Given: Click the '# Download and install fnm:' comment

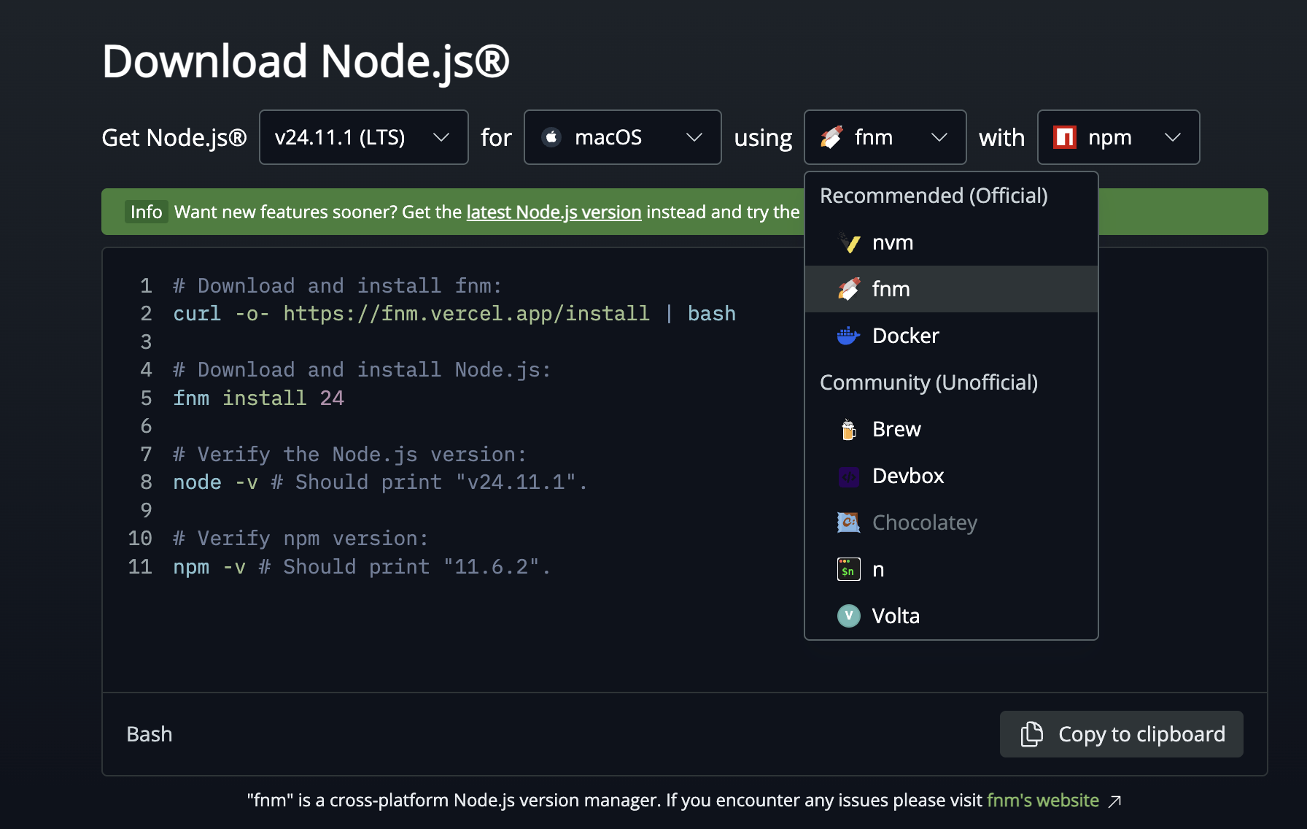Looking at the screenshot, I should pyautogui.click(x=337, y=286).
